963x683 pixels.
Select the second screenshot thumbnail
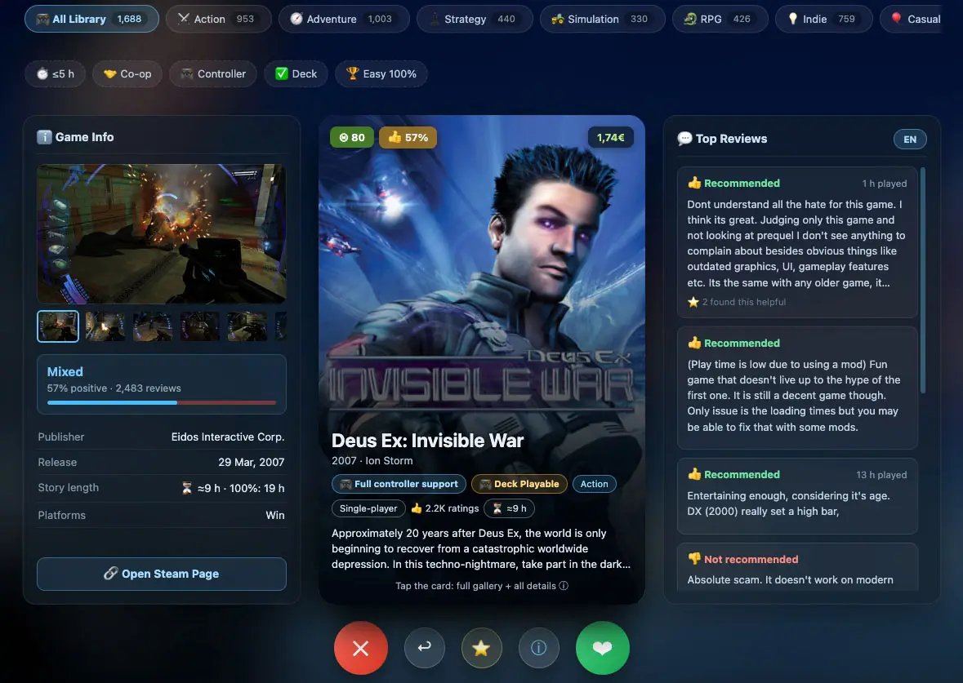coord(105,326)
